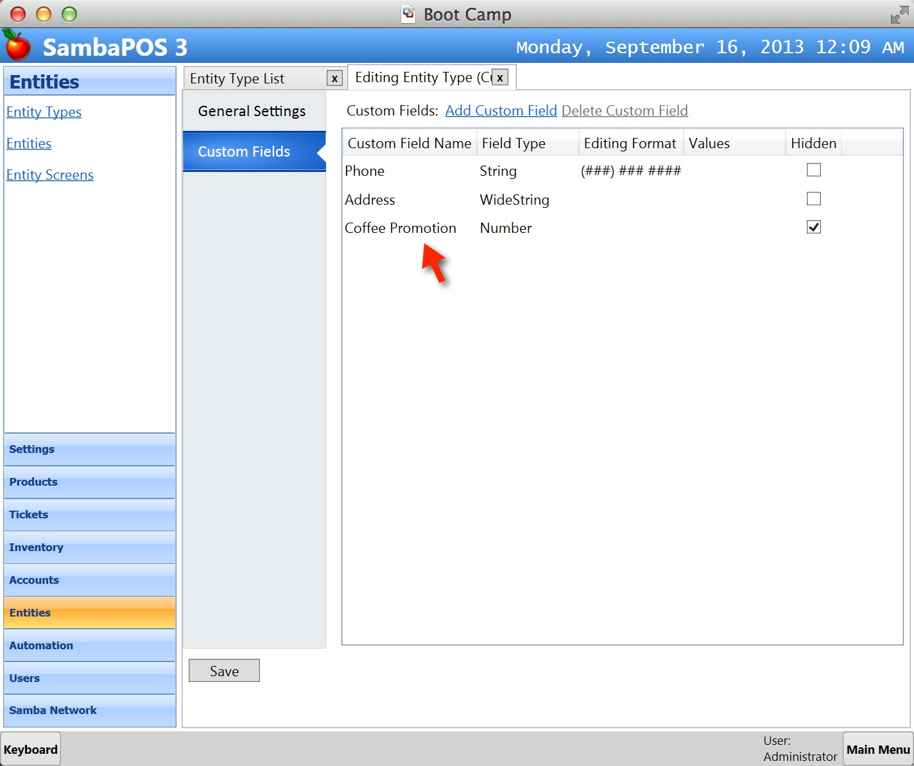Click the SambaPOS apple logo icon
The image size is (914, 766).
click(17, 46)
